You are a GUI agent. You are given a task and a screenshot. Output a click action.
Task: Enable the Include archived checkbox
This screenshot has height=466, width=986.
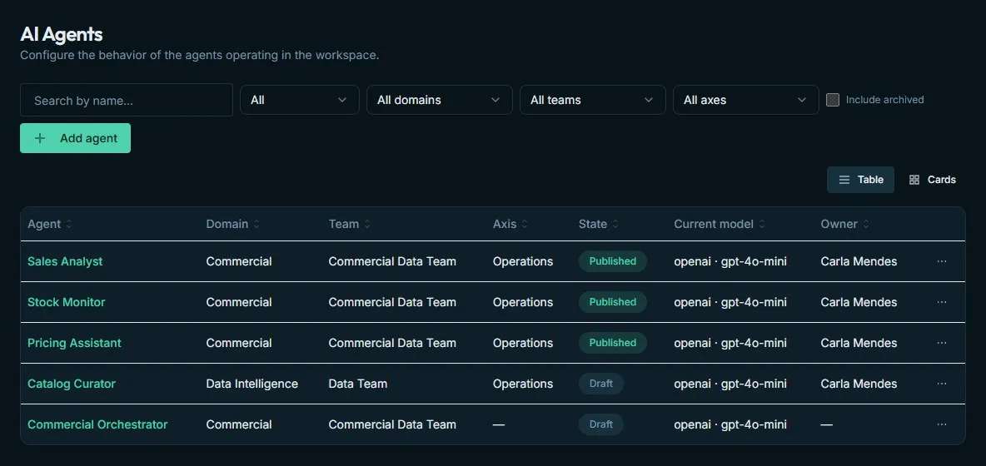coord(833,100)
